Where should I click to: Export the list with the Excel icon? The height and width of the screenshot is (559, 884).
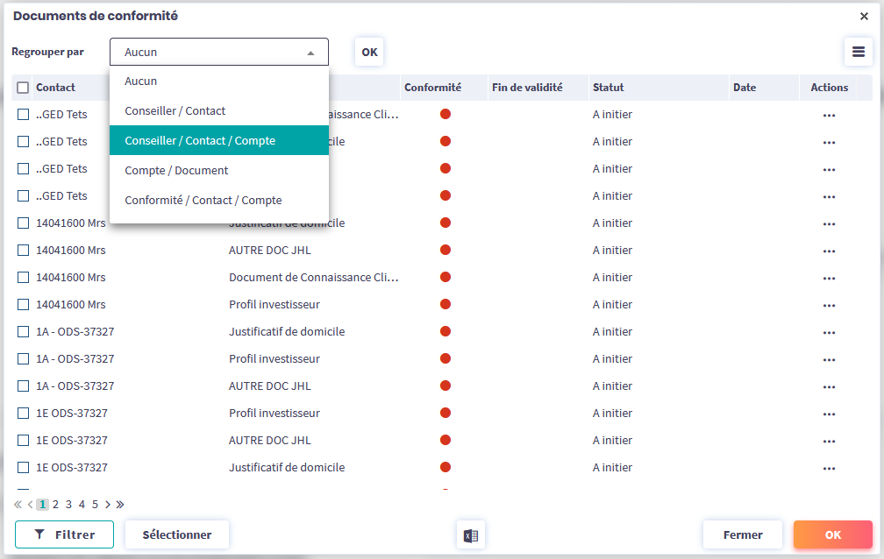click(471, 534)
